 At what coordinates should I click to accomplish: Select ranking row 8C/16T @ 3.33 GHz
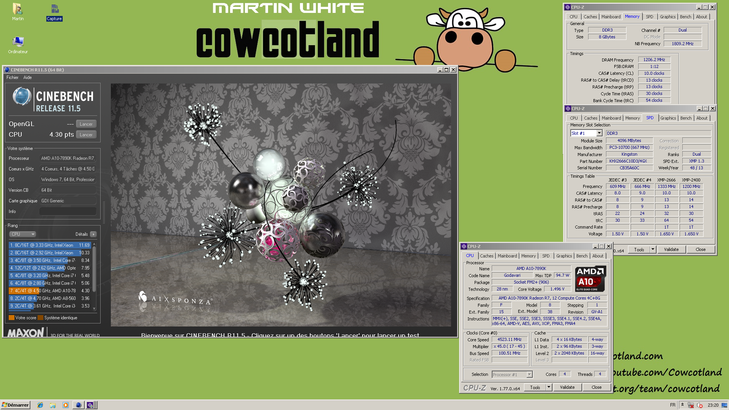(50, 245)
